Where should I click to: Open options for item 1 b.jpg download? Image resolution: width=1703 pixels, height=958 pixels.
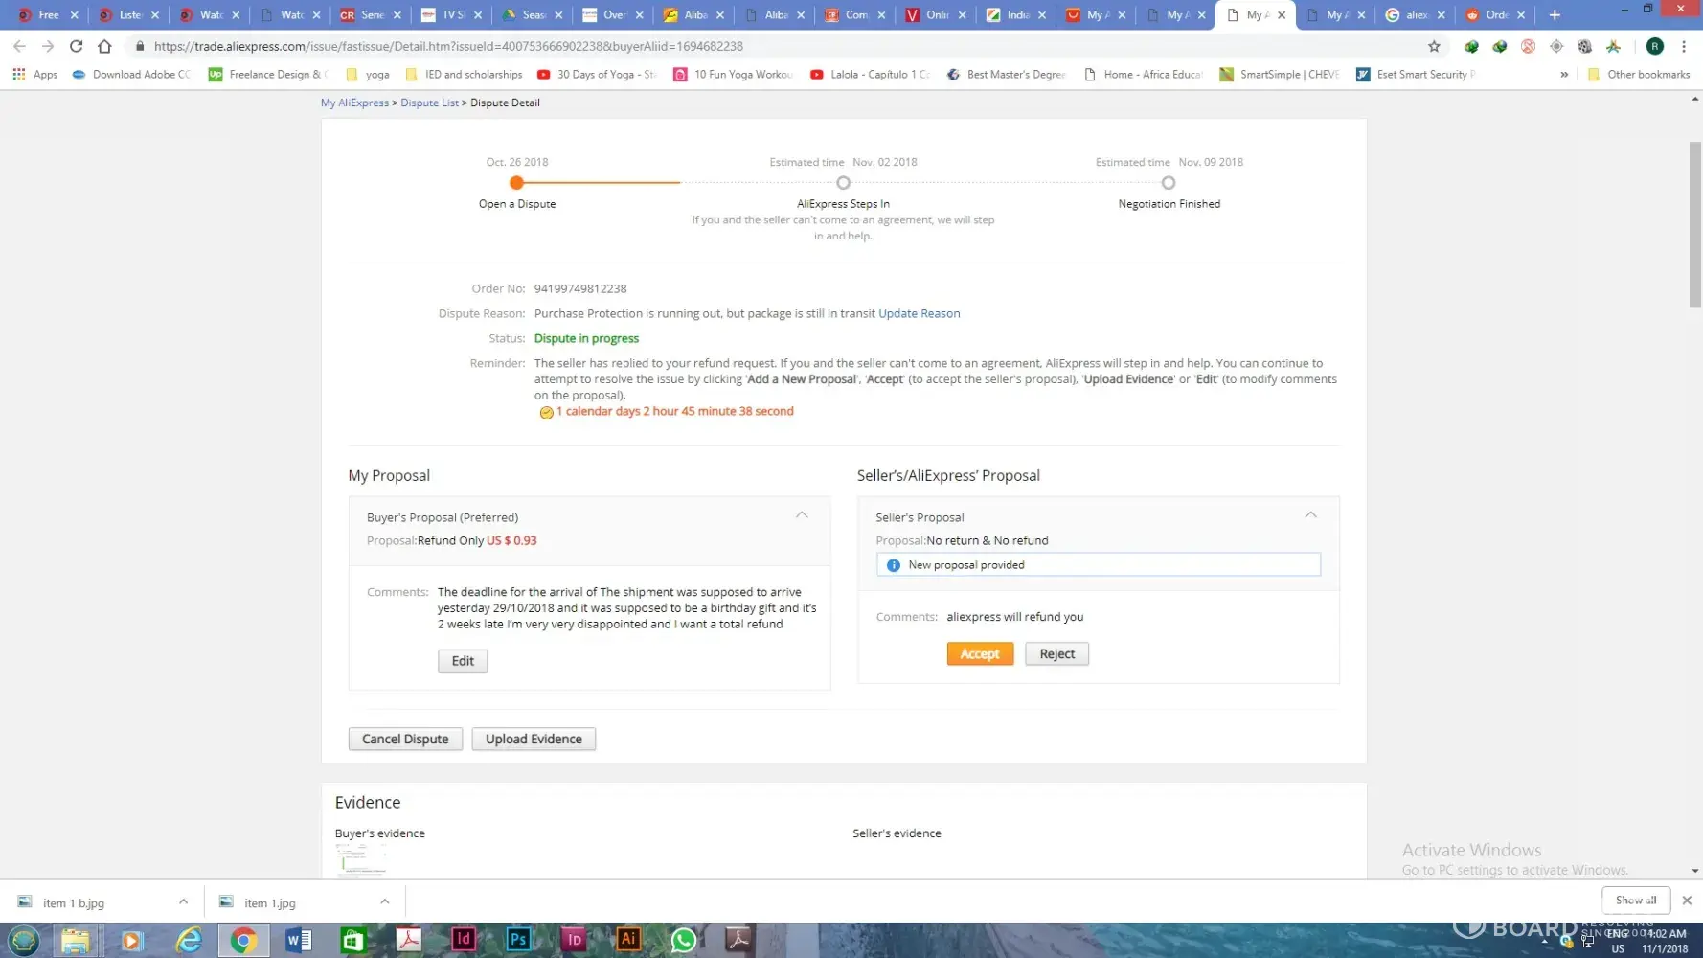(x=183, y=901)
